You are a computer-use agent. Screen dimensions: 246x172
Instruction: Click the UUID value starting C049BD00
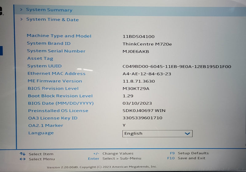pos(177,67)
